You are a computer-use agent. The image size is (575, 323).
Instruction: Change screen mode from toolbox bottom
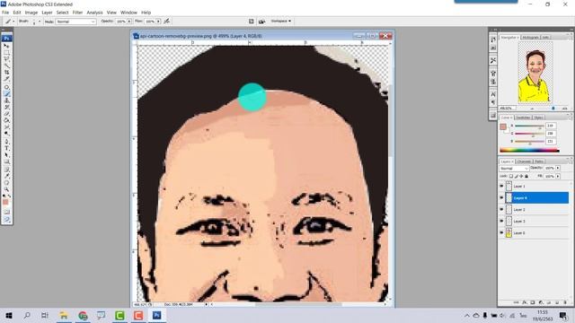(6, 220)
